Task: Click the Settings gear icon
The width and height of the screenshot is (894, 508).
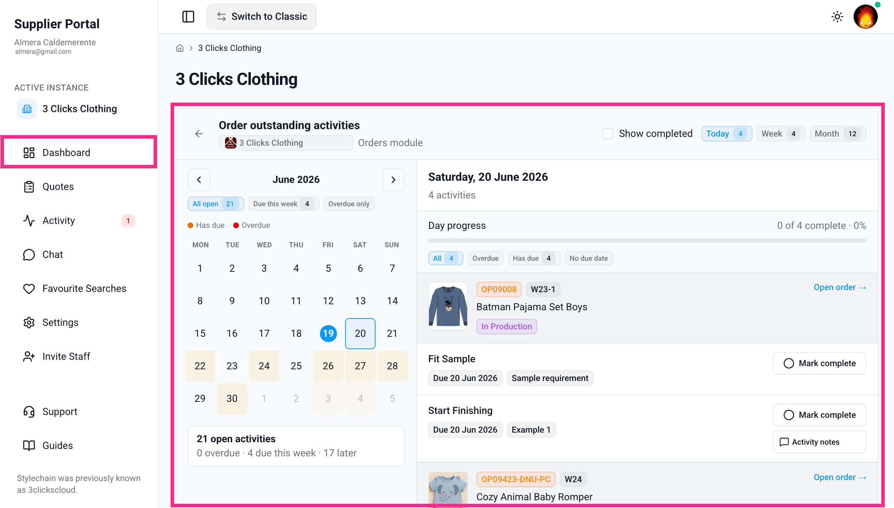Action: tap(29, 323)
